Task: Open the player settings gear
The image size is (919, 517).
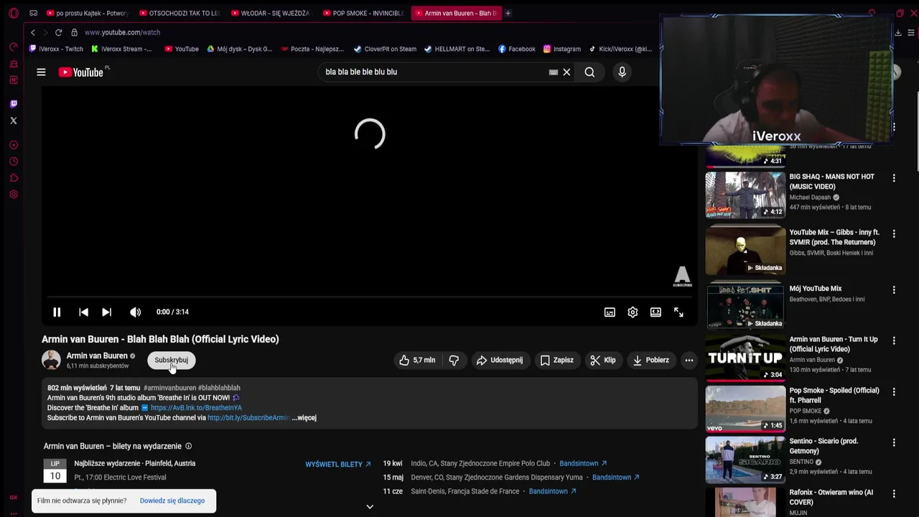Action: (633, 312)
